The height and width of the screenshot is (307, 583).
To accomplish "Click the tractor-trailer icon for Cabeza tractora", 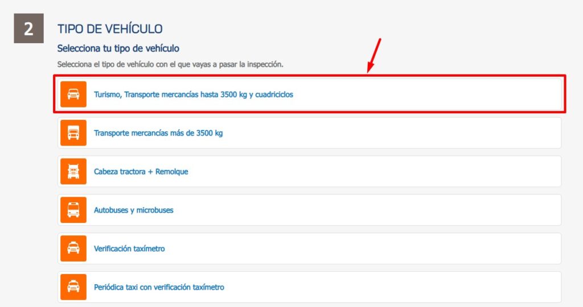I will click(73, 172).
